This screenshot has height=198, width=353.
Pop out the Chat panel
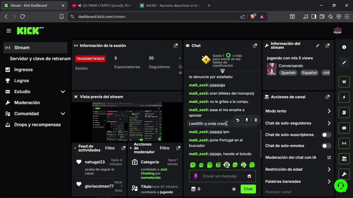pyautogui.click(x=255, y=46)
